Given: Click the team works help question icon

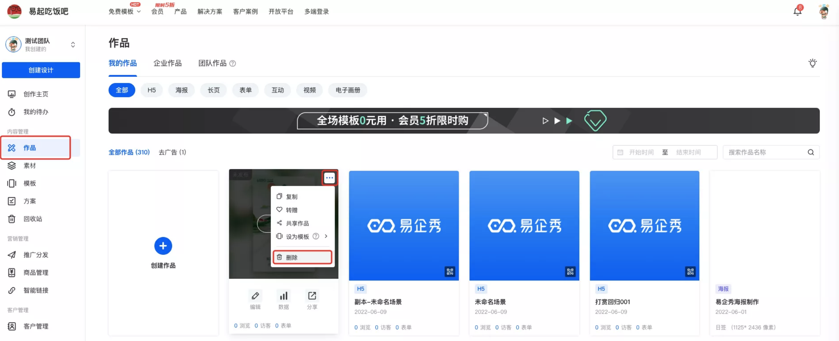Looking at the screenshot, I should [233, 63].
